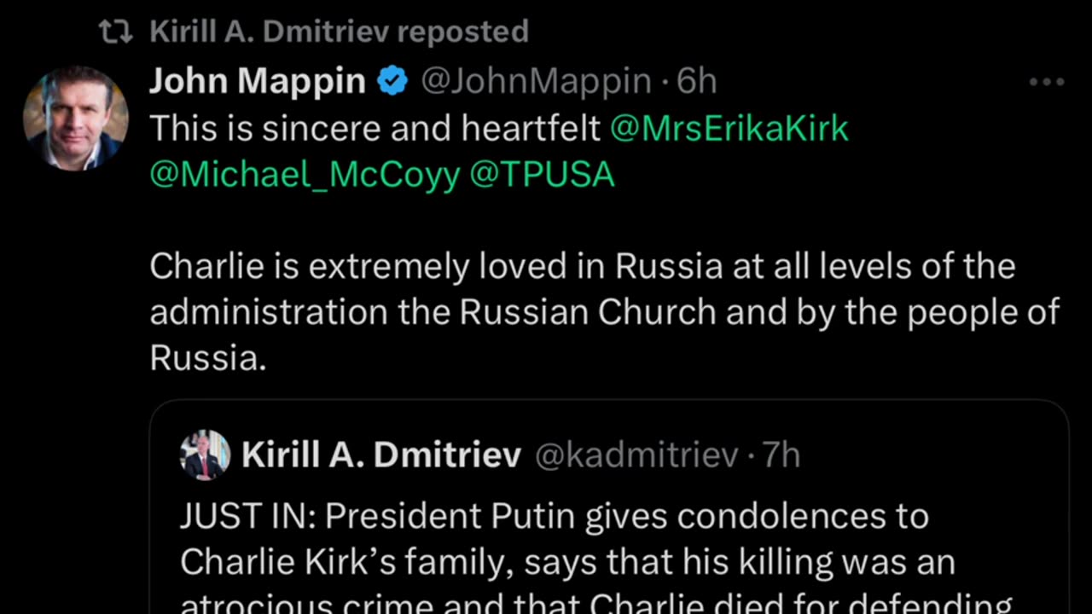Visit the @Michael_McCoyy mention
This screenshot has height=614, width=1092.
305,174
